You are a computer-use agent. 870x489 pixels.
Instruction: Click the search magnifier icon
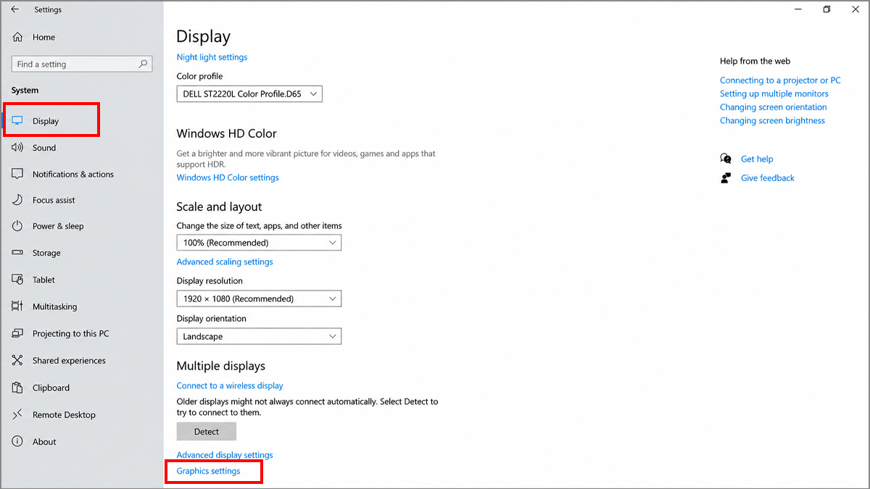[144, 64]
